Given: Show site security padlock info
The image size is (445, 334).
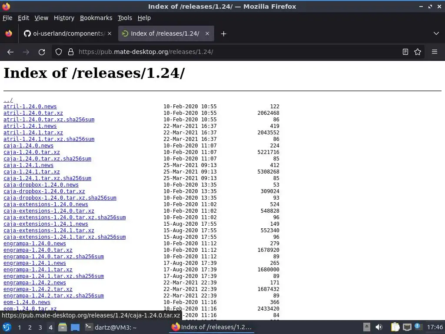Looking at the screenshot, I should point(71,52).
